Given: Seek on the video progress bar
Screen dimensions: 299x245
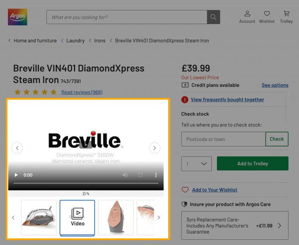Looking at the screenshot, I should pos(86,183).
